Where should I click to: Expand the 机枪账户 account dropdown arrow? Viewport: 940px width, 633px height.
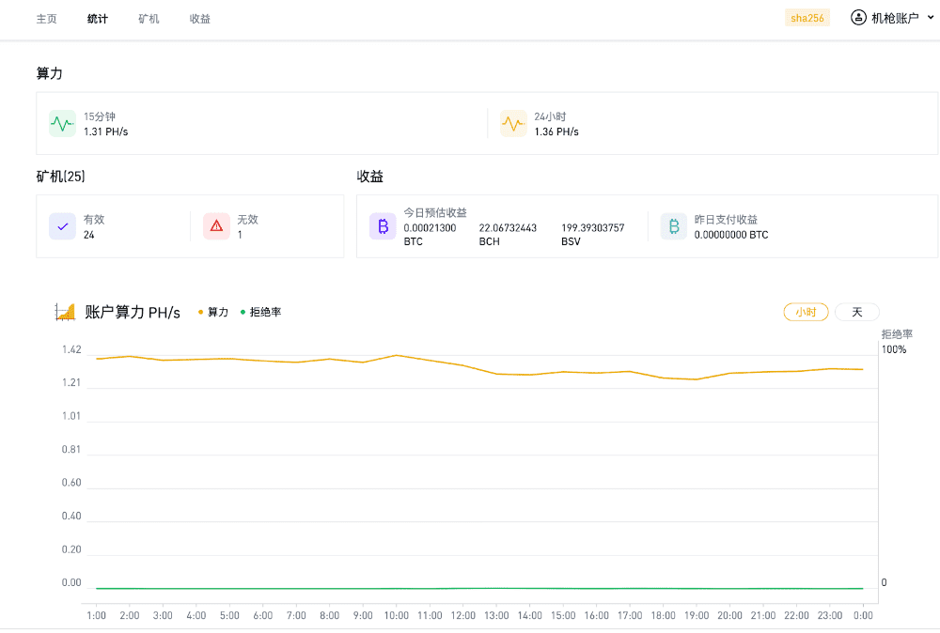pos(931,18)
